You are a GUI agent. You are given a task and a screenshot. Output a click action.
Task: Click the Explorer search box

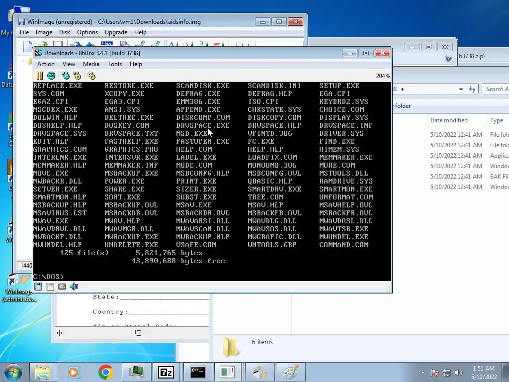click(496, 89)
